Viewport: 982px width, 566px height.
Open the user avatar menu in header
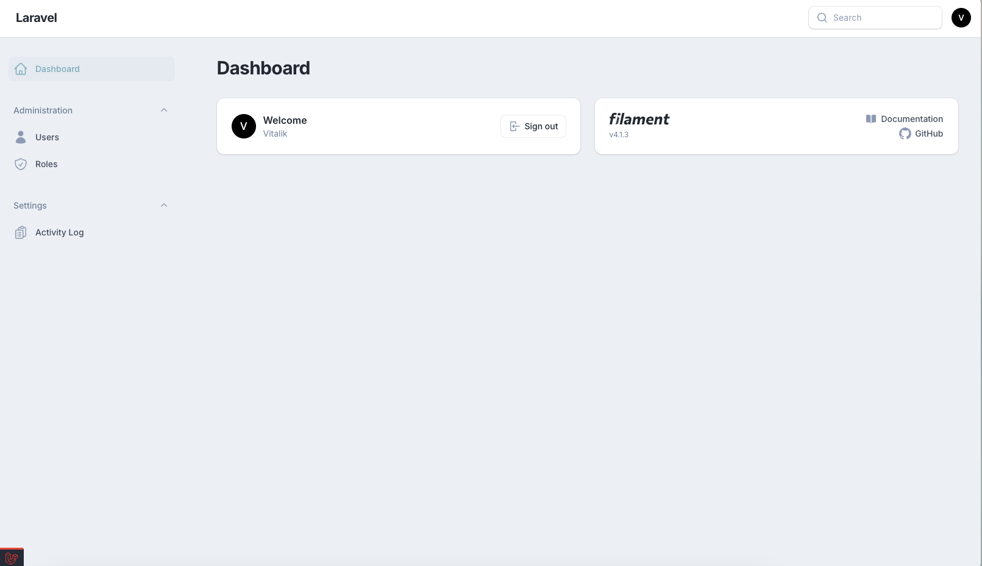point(961,18)
